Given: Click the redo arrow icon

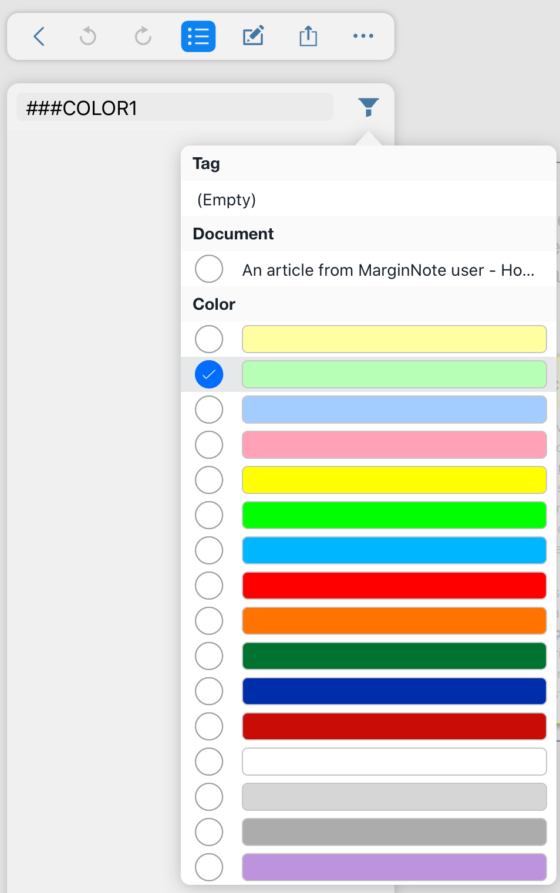Looking at the screenshot, I should click(x=143, y=36).
